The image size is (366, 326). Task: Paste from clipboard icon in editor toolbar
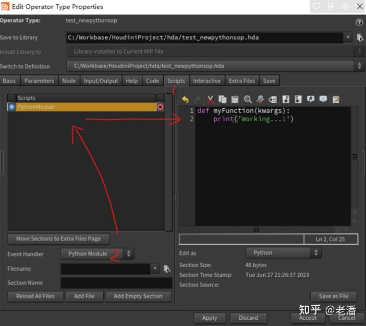[235, 99]
